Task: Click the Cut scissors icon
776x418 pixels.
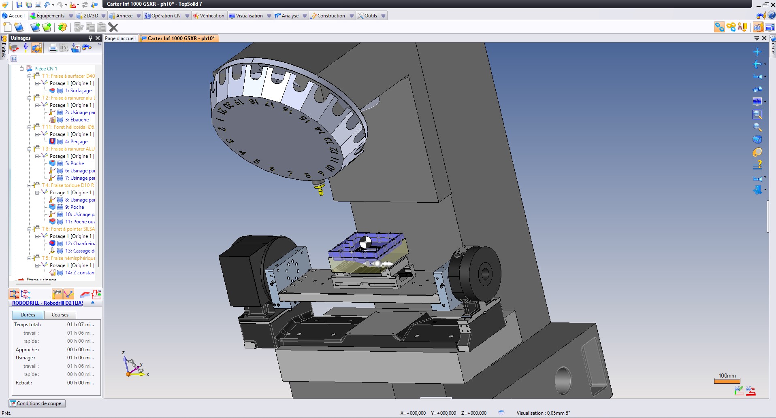Action: coord(79,27)
